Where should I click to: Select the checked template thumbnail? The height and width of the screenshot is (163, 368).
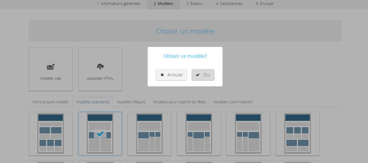(x=100, y=134)
